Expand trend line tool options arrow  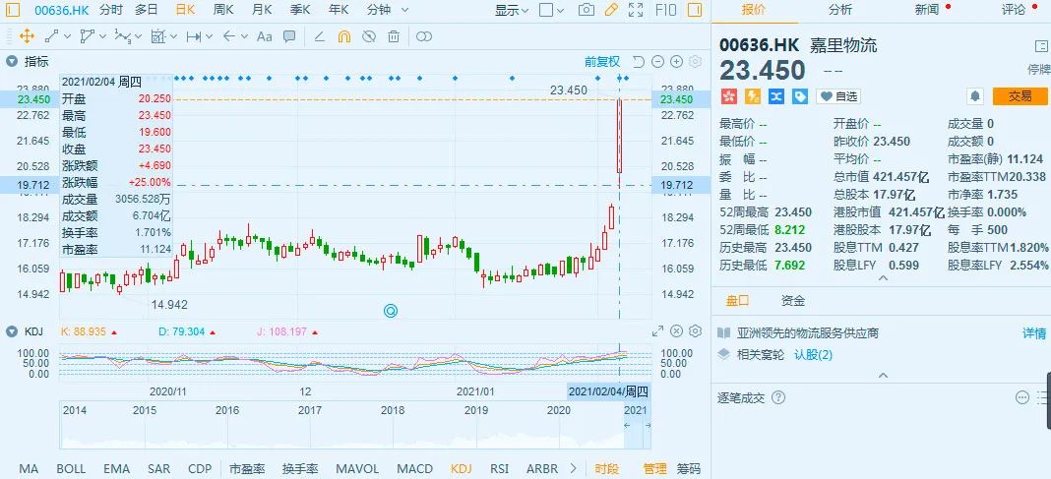[66, 36]
